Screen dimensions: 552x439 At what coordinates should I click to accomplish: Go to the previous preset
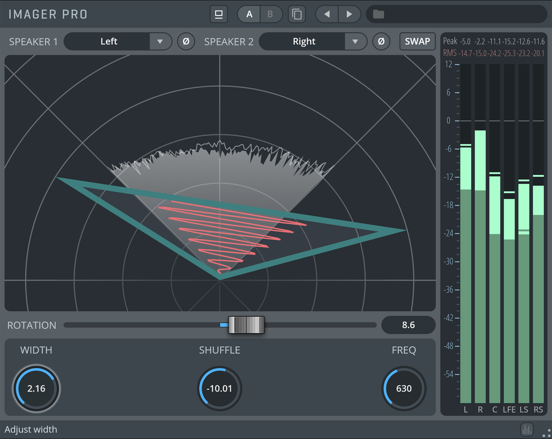point(327,14)
